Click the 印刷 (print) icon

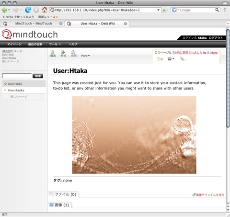73,54
